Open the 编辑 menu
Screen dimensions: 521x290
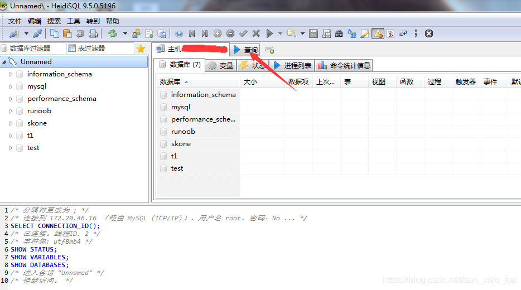(x=35, y=21)
